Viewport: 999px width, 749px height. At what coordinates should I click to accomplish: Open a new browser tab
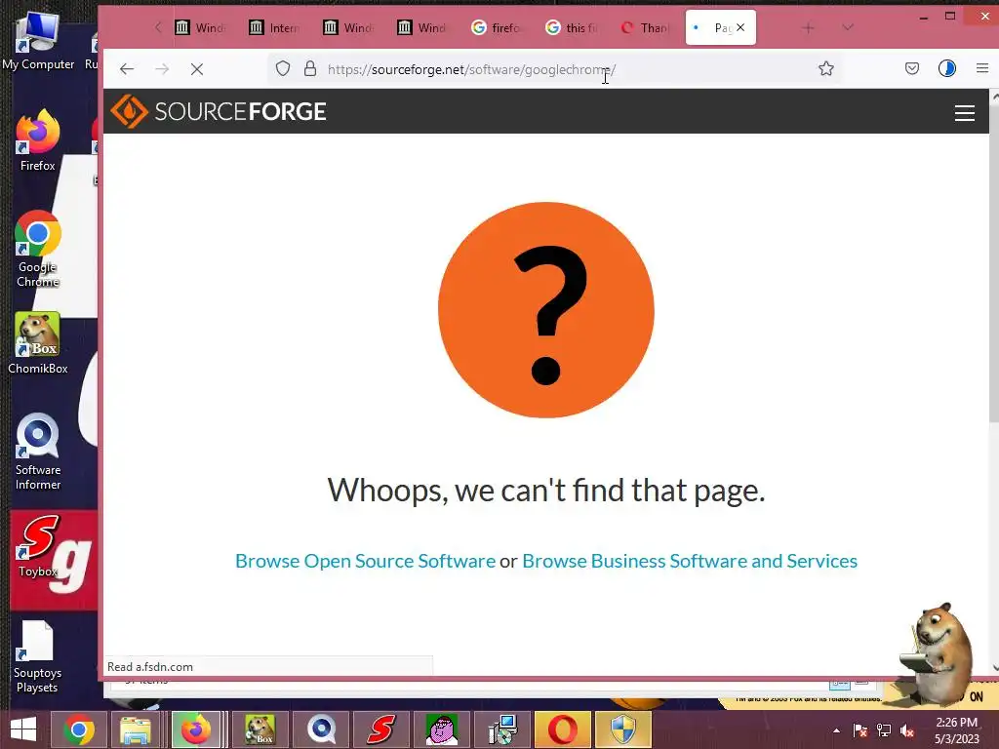808,27
